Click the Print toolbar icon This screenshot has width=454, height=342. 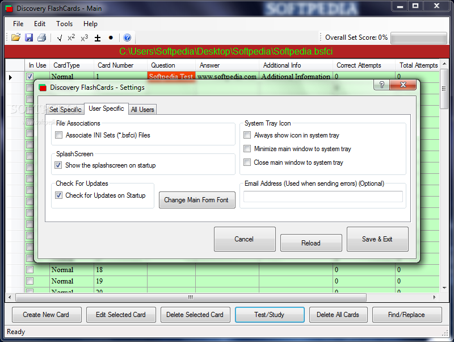point(41,37)
